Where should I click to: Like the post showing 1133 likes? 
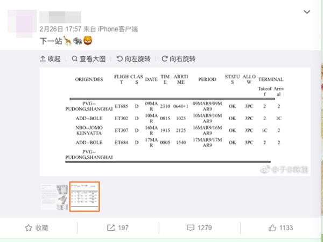coord(280,228)
